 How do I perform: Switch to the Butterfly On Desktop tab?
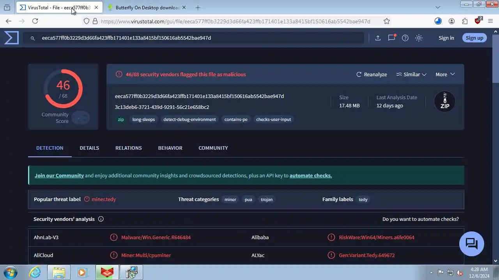(x=148, y=7)
